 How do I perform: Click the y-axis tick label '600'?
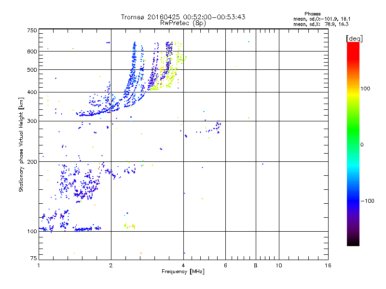click(x=32, y=52)
